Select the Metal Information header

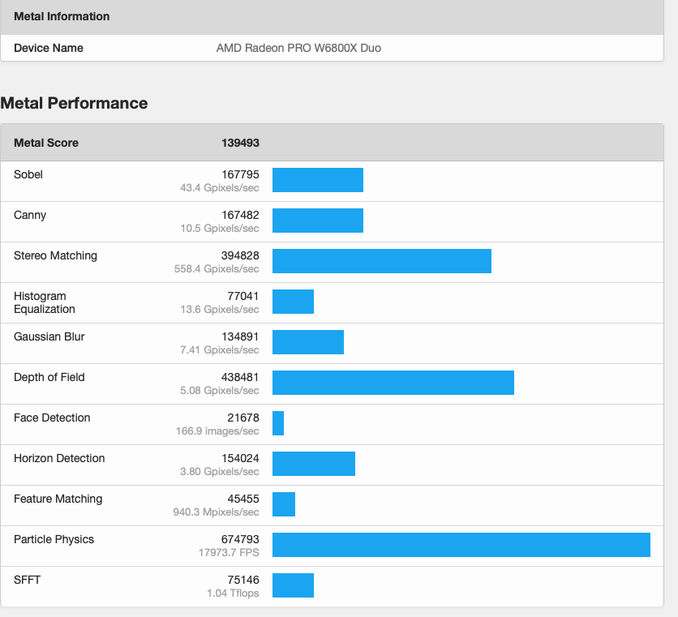pyautogui.click(x=62, y=16)
